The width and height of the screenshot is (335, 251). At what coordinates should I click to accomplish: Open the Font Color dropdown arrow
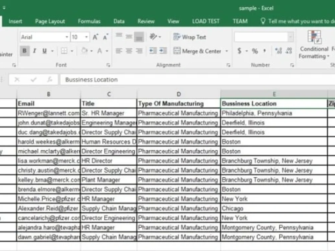pyautogui.click(x=107, y=51)
